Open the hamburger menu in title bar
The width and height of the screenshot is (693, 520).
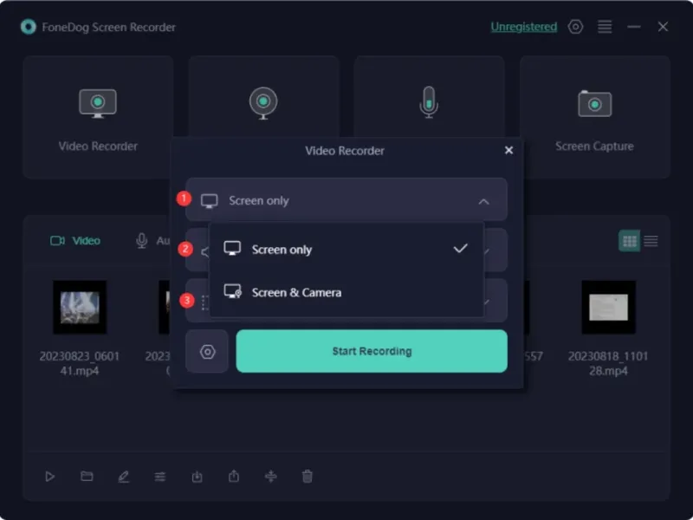coord(605,27)
